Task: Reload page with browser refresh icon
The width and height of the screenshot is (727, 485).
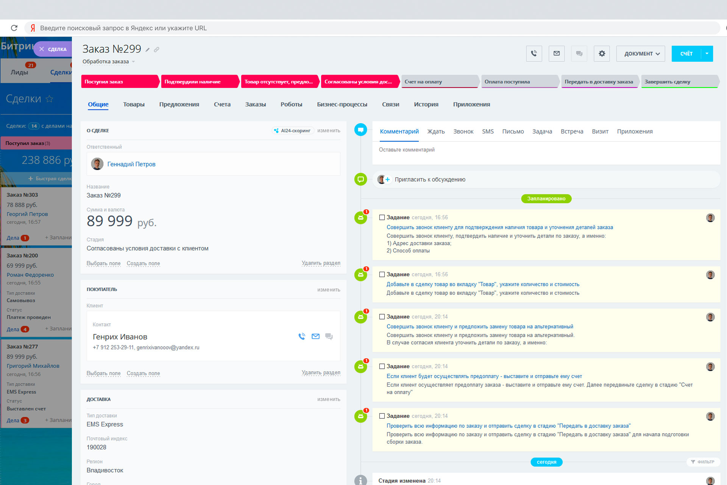Action: tap(14, 28)
